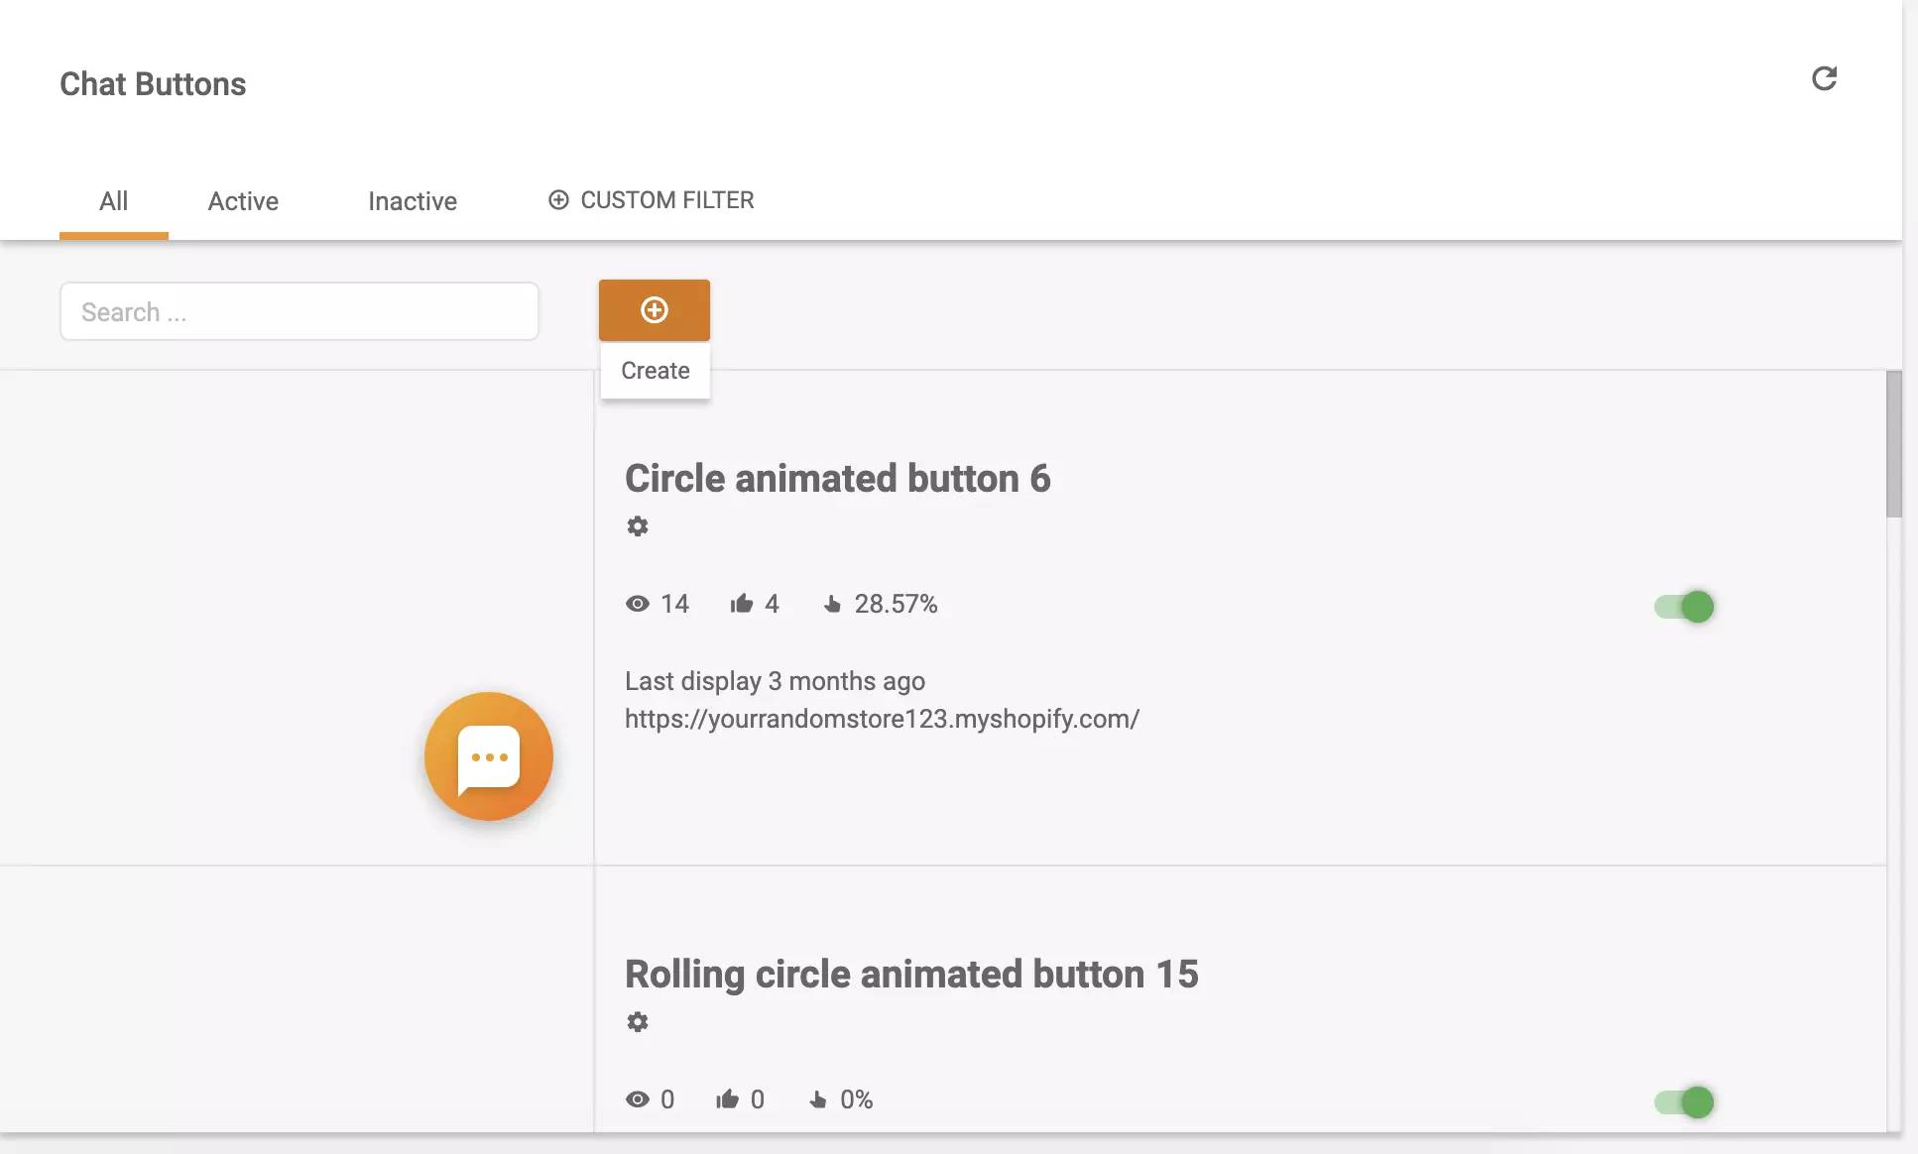Open the Create dropdown tooltip
The image size is (1918, 1154).
(x=654, y=370)
